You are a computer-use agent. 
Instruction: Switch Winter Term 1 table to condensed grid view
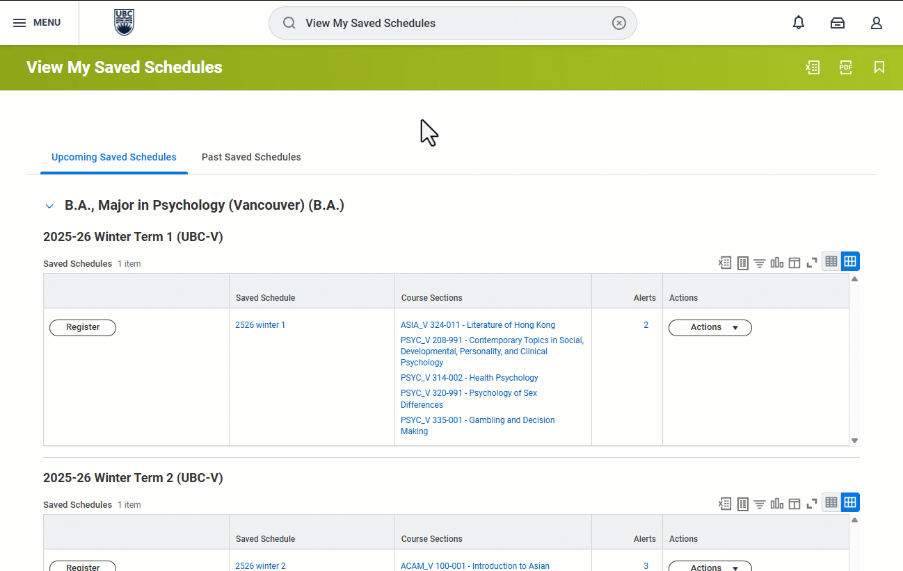click(x=831, y=261)
